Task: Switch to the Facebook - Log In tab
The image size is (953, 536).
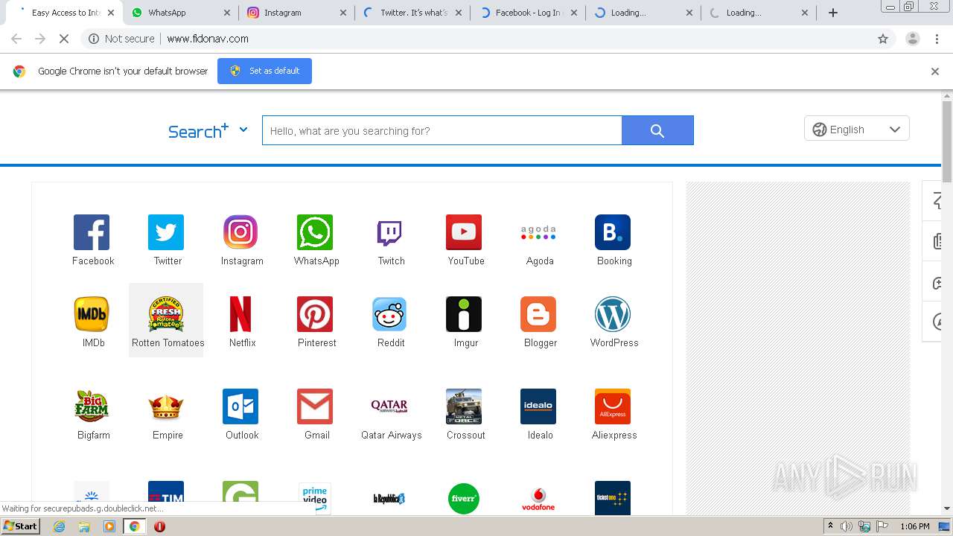Action: (x=527, y=13)
